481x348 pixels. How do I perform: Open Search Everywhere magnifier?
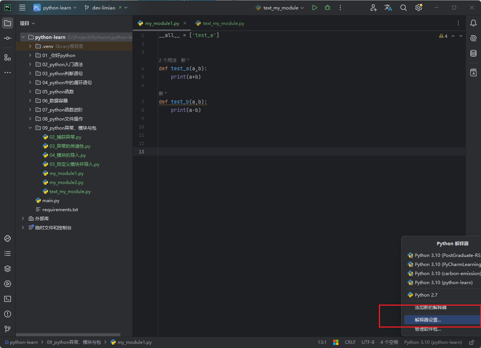(x=403, y=8)
